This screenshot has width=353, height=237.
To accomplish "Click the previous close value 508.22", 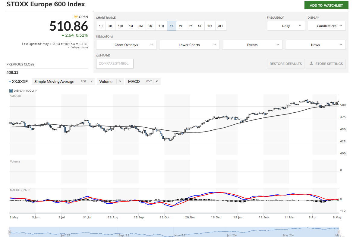I will (x=12, y=72).
